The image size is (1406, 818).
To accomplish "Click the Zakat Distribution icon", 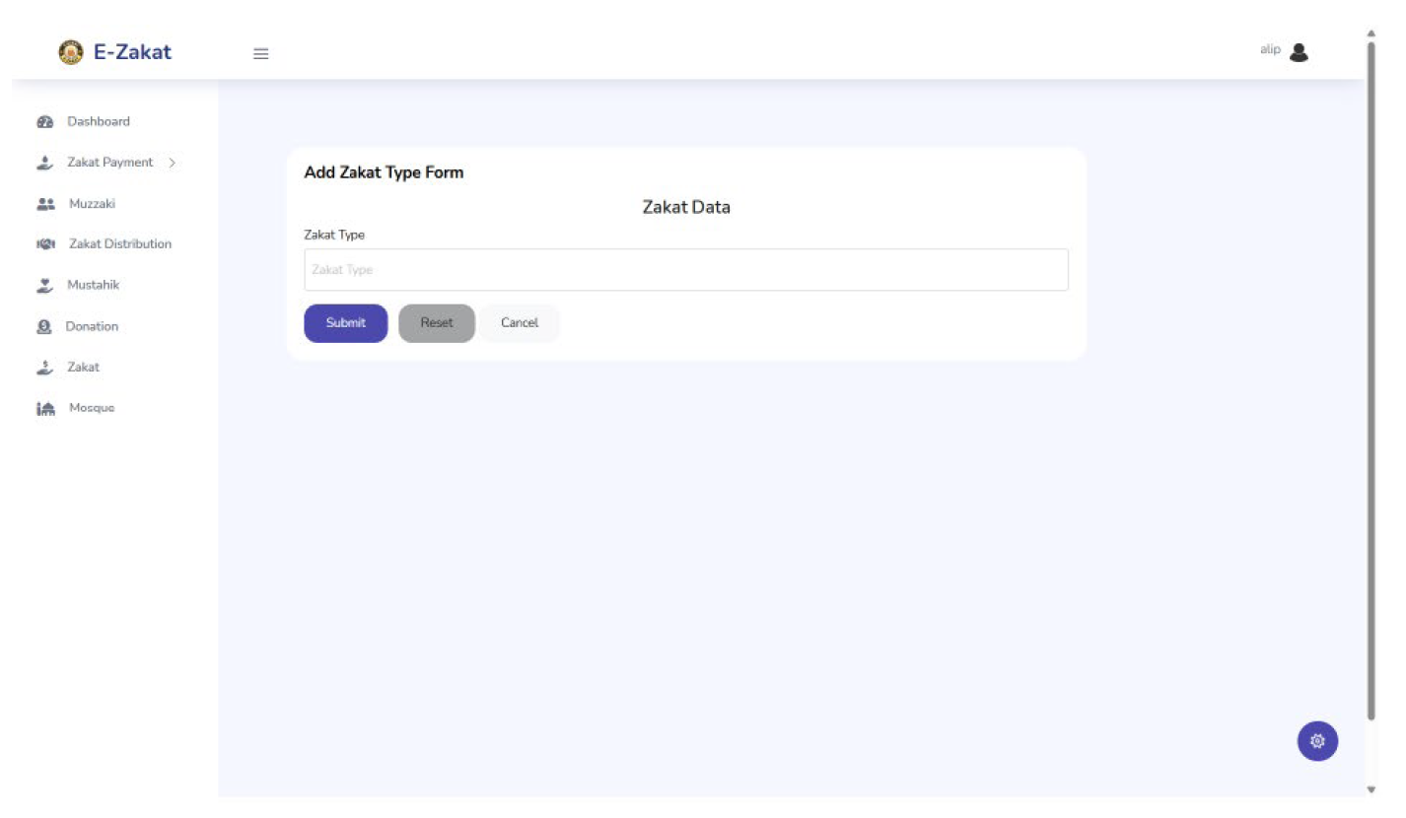I will click(45, 243).
